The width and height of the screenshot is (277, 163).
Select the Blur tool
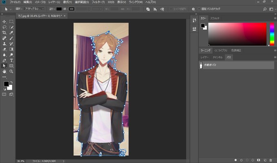pos(4,55)
